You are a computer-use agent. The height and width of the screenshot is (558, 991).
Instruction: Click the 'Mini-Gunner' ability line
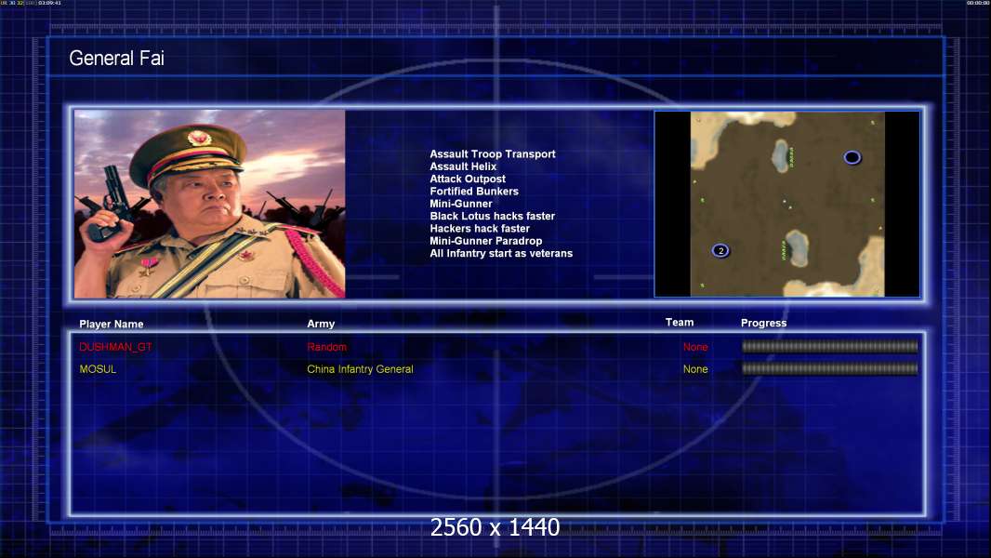click(x=461, y=204)
